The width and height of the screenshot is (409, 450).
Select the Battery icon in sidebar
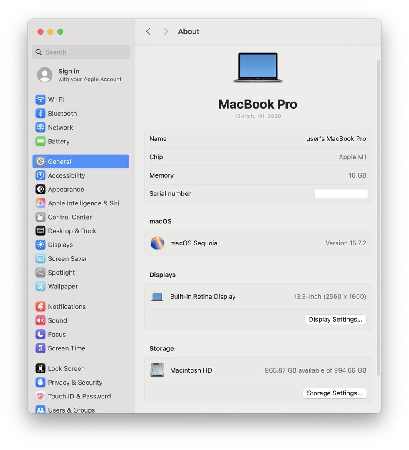pyautogui.click(x=40, y=141)
